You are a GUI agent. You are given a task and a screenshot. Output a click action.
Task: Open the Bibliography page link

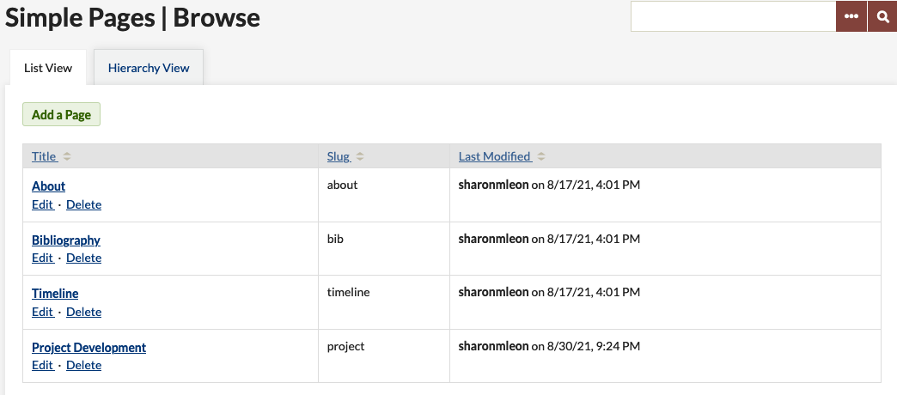tap(66, 240)
